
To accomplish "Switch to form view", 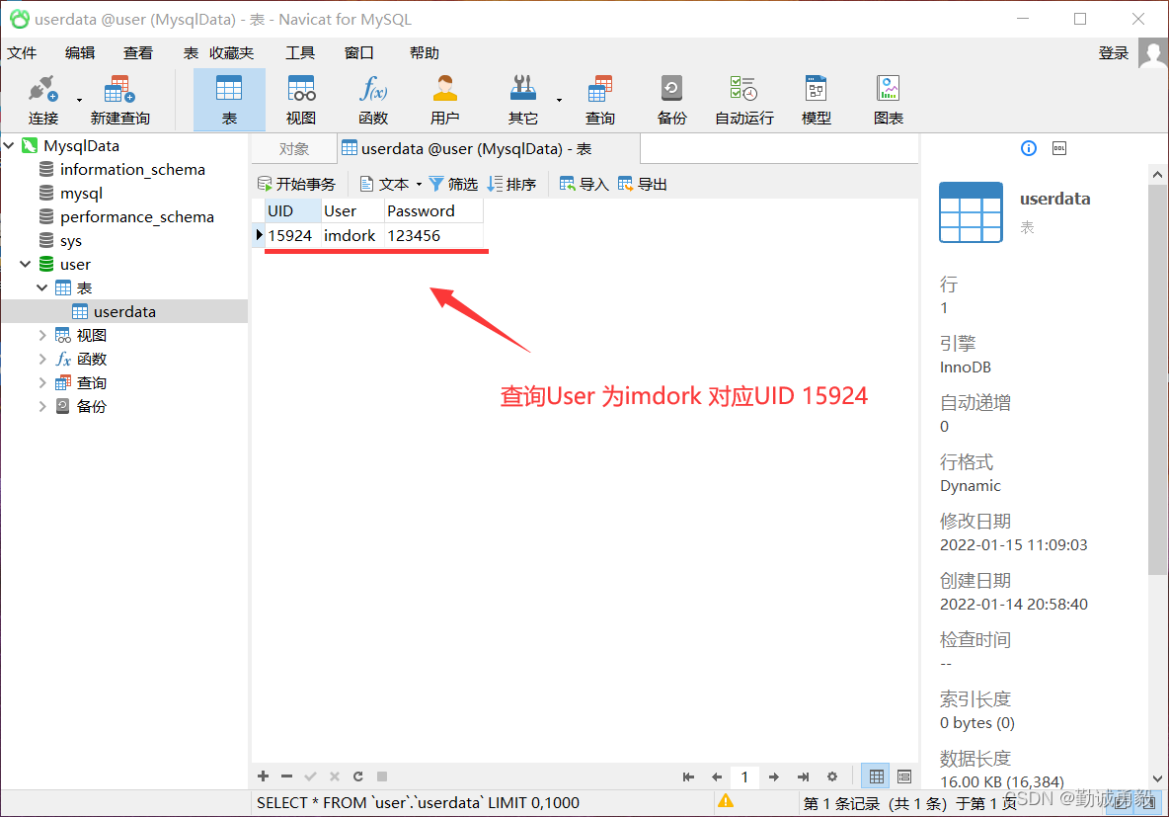I will 904,776.
